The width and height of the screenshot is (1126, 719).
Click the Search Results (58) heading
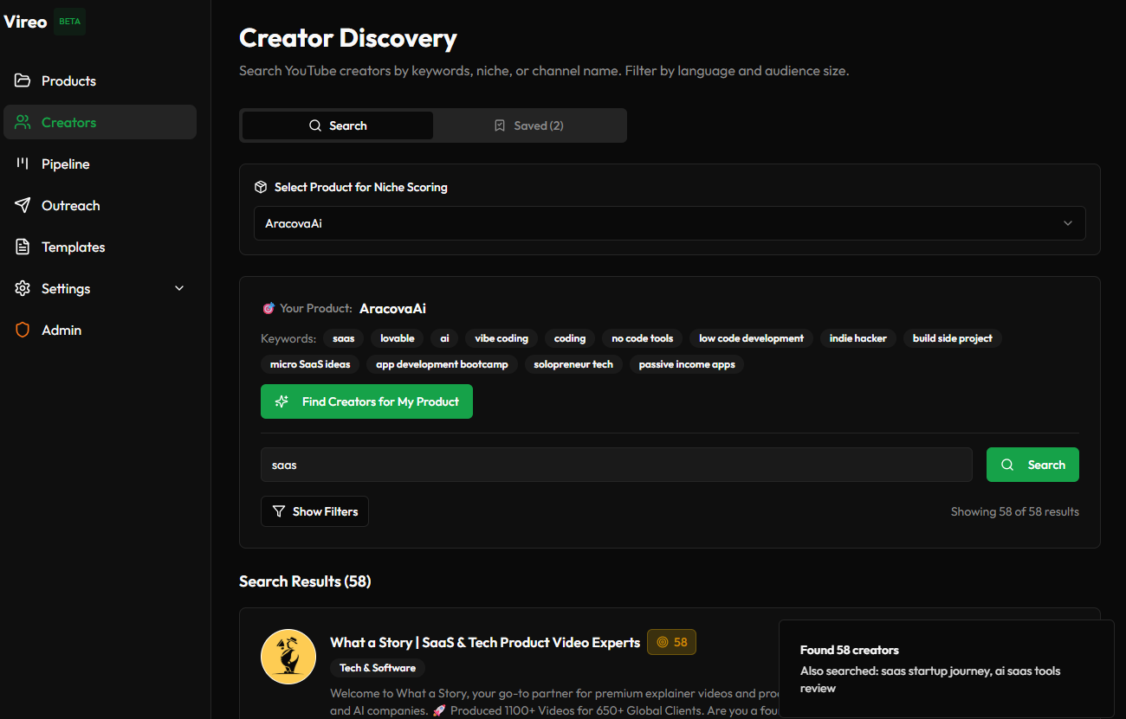(x=305, y=581)
